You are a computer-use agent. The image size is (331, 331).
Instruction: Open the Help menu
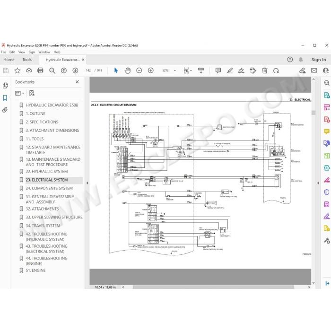[x=57, y=52]
